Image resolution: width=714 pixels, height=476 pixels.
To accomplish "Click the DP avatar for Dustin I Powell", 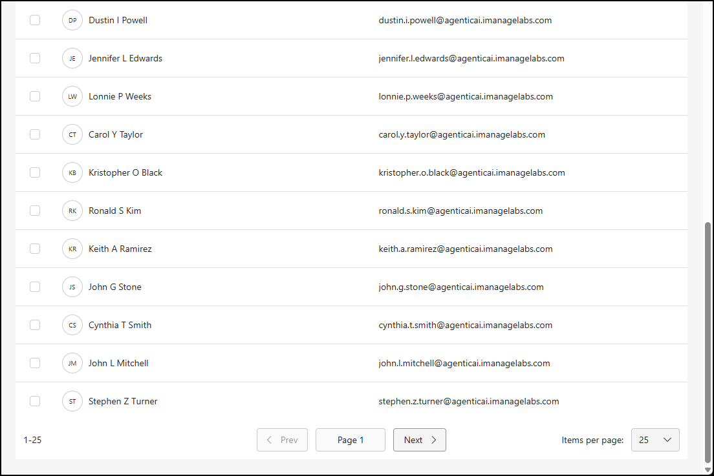I will click(72, 20).
